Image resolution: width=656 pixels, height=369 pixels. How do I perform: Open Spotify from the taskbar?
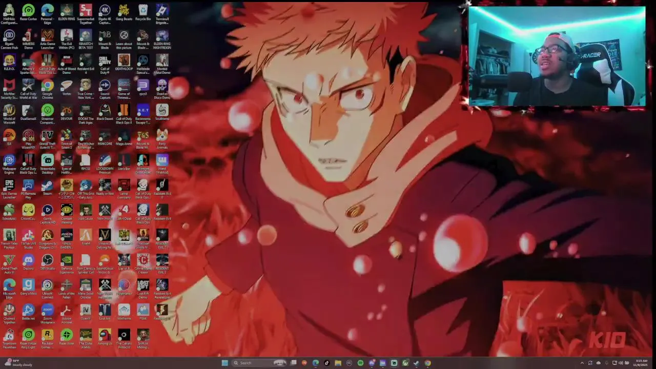coord(360,363)
